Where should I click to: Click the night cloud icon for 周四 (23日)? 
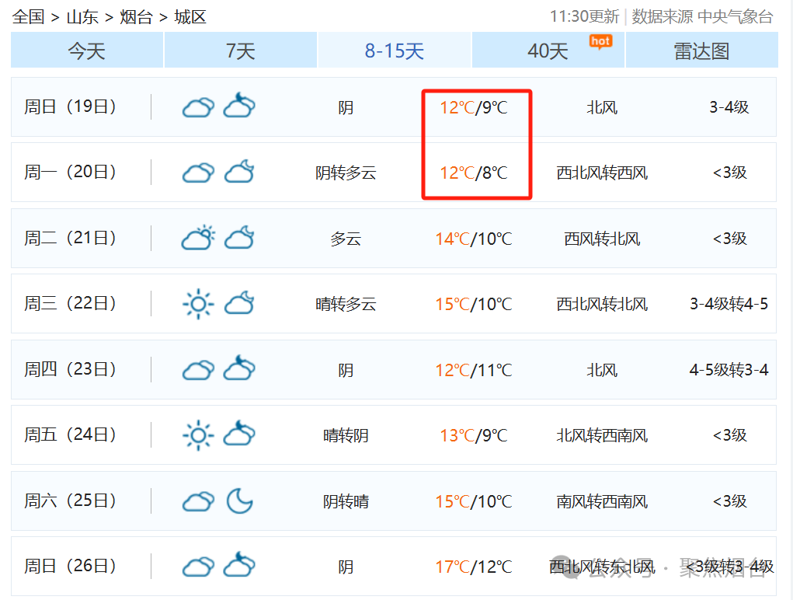239,369
